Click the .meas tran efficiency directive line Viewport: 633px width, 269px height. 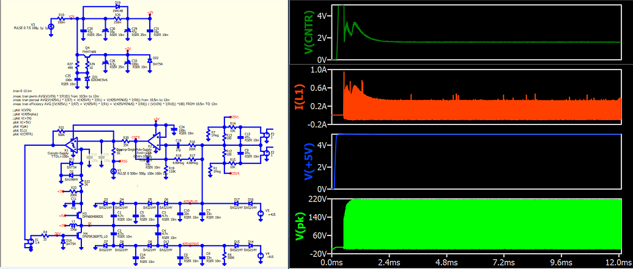click(x=114, y=104)
